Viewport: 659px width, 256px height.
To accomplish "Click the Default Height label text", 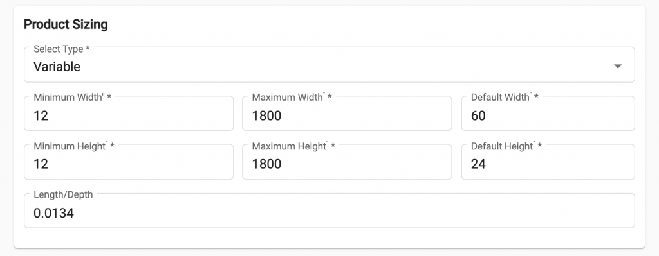I will click(x=506, y=146).
